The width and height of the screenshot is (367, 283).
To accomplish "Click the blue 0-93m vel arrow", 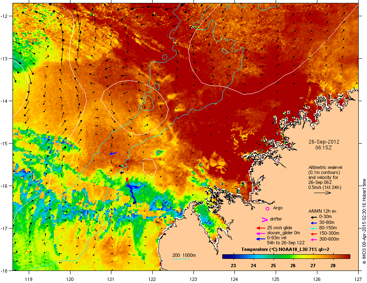I will pyautogui.click(x=261, y=238).
